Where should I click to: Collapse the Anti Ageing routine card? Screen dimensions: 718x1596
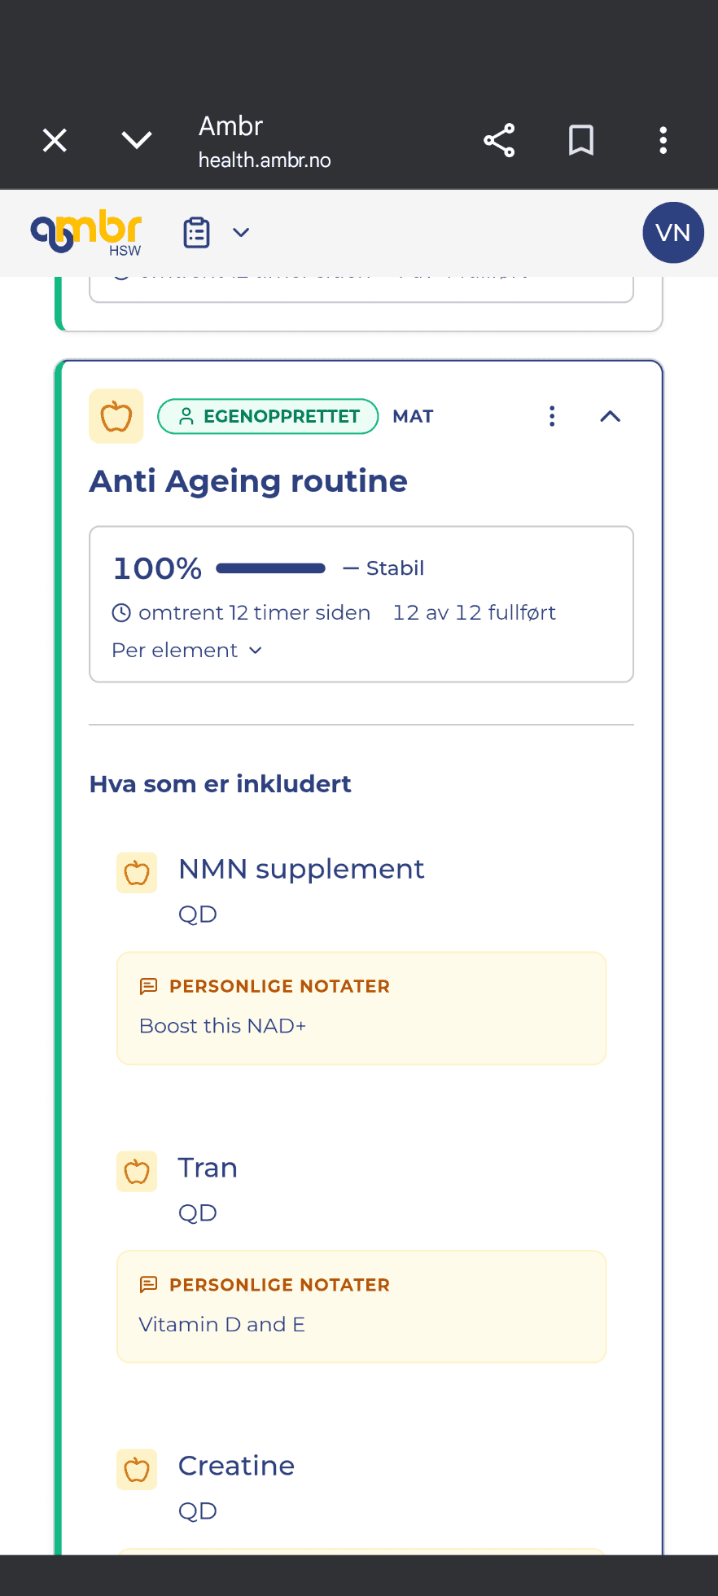[x=611, y=416]
